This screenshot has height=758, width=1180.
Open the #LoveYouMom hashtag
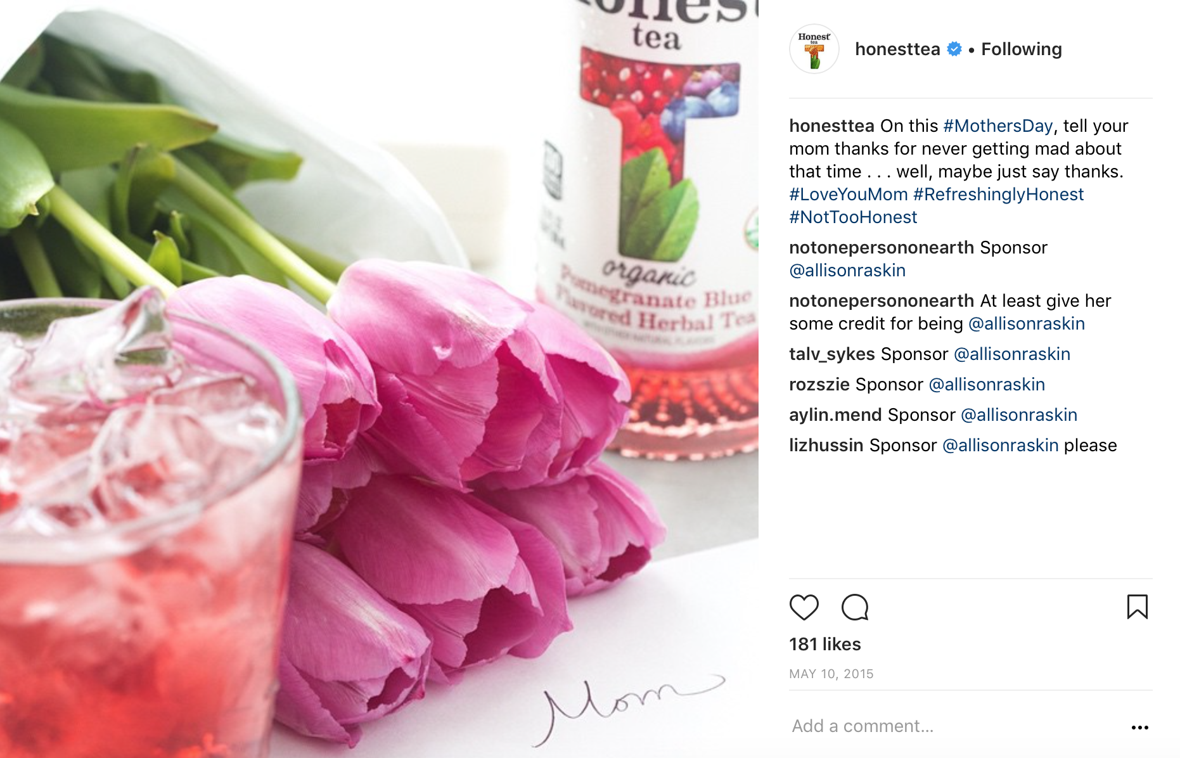click(849, 194)
